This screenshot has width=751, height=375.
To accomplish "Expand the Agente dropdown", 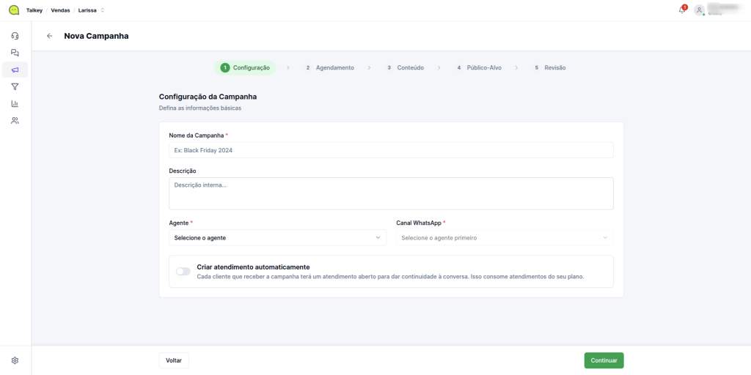I will [x=277, y=237].
